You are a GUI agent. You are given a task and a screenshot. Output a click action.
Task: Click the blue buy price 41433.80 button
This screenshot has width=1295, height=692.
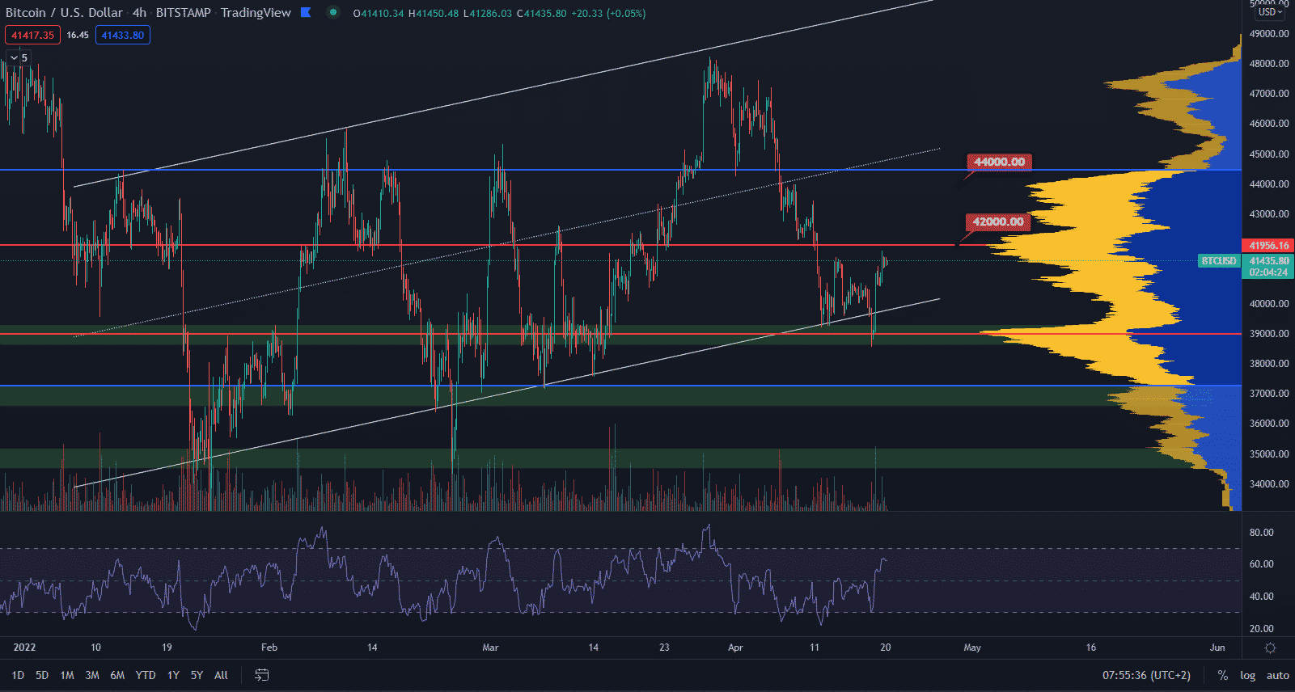click(x=123, y=35)
